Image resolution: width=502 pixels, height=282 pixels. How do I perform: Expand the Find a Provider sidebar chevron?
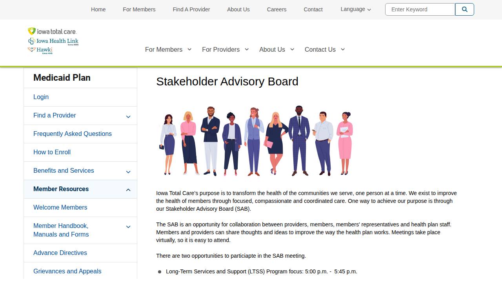(128, 116)
